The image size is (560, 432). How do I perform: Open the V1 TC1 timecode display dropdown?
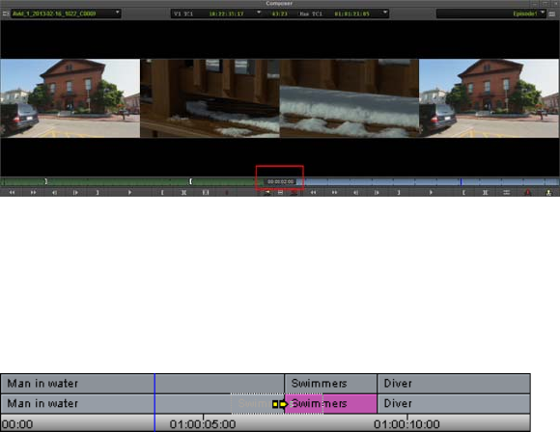coord(259,13)
